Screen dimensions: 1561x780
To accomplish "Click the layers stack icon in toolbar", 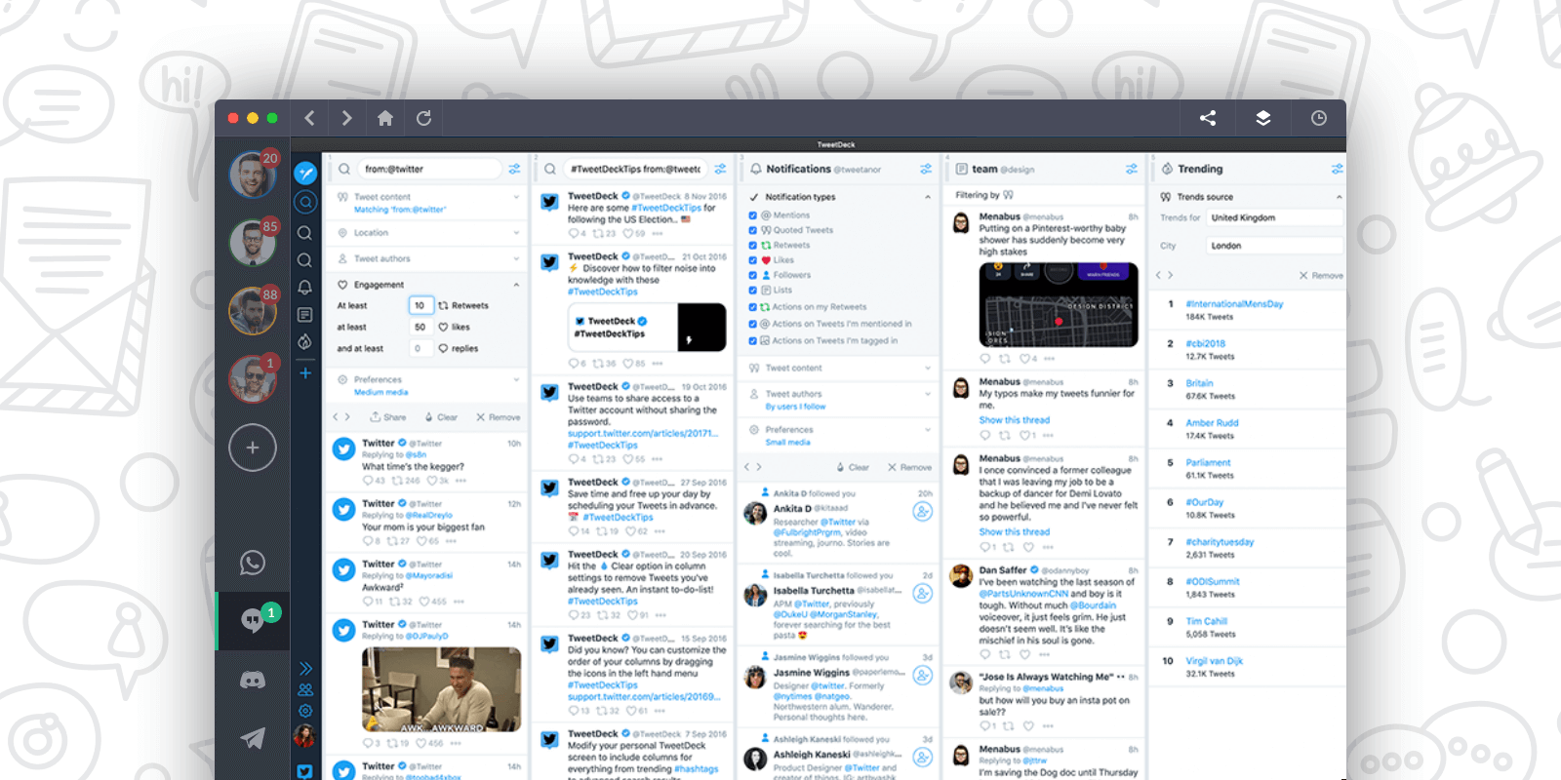I will pyautogui.click(x=1262, y=118).
